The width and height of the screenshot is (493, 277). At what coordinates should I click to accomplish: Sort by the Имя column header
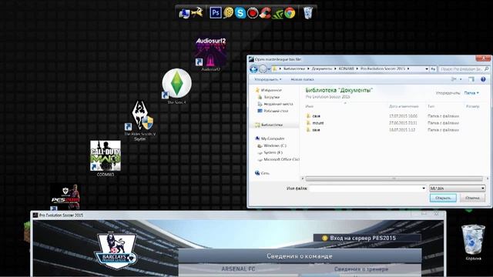click(310, 106)
